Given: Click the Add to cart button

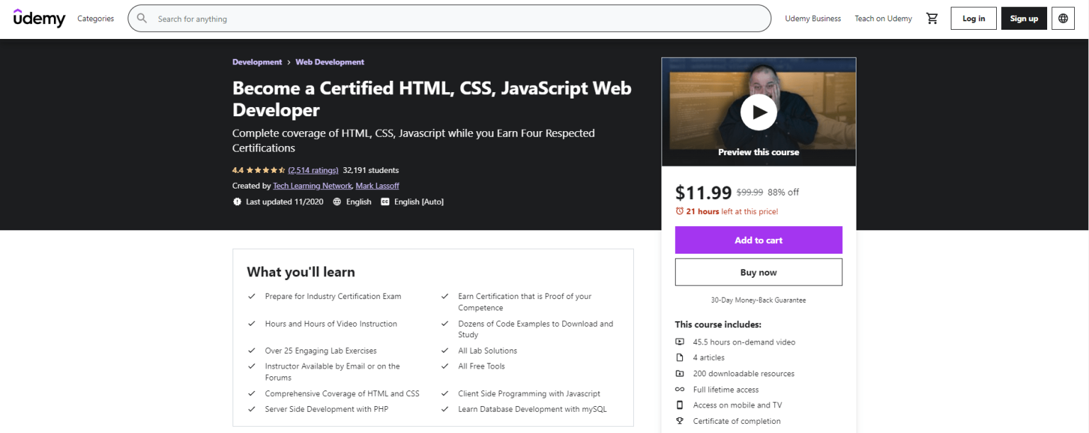Looking at the screenshot, I should pos(758,240).
